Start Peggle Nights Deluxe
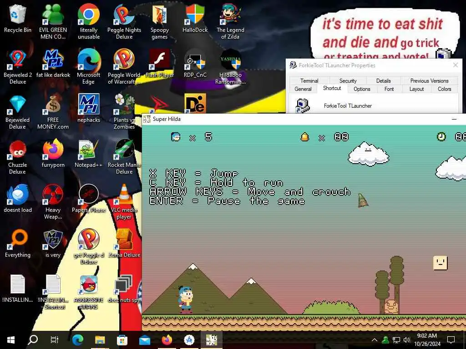 (124, 22)
